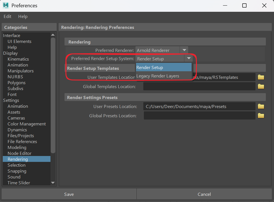The height and width of the screenshot is (202, 274).
Task: Select the Rendering category
Action: (27, 159)
